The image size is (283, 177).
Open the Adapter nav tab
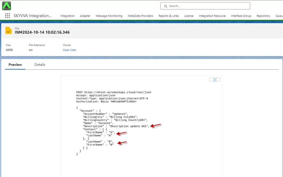85,16
